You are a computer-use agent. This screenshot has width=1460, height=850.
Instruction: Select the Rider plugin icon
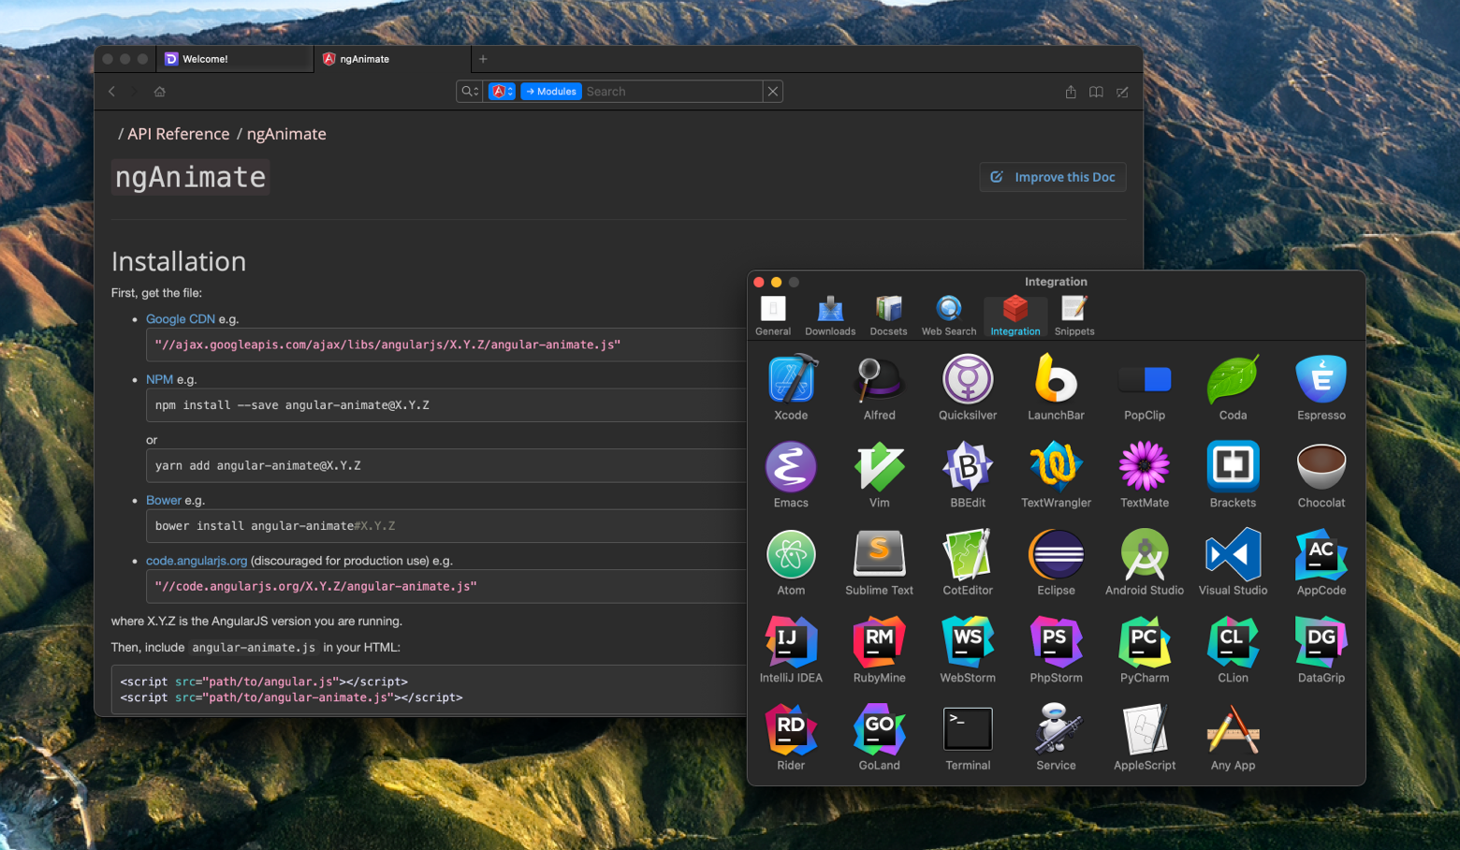[791, 729]
